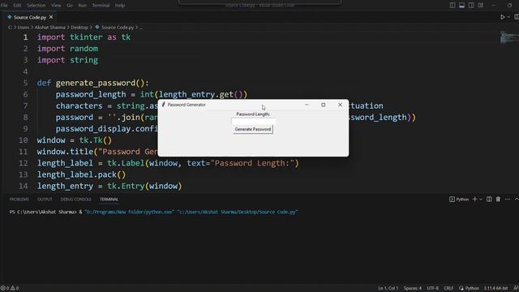Maximize panel with the chevron up icon
Screen dimensions: 519x292
pyautogui.click(x=517, y=199)
